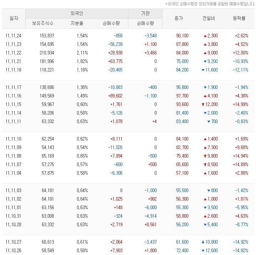
Task: Click the 지분율 column header
Action: (77, 23)
